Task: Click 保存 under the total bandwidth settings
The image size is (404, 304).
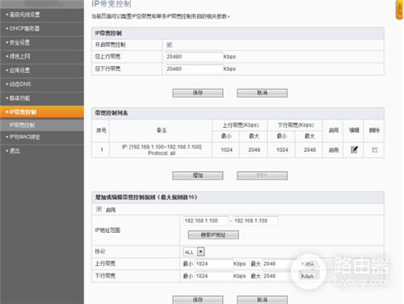Action: click(x=198, y=93)
